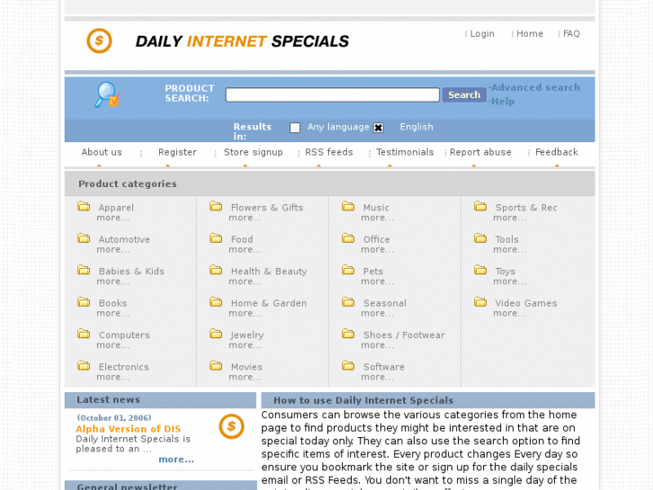Open the Health & Beauty category link

coord(269,272)
